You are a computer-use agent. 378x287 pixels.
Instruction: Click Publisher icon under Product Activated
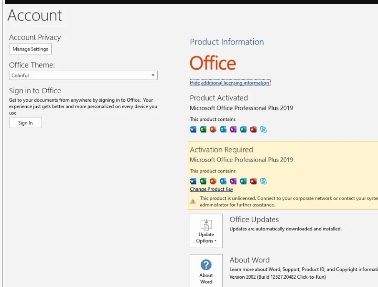[243, 130]
